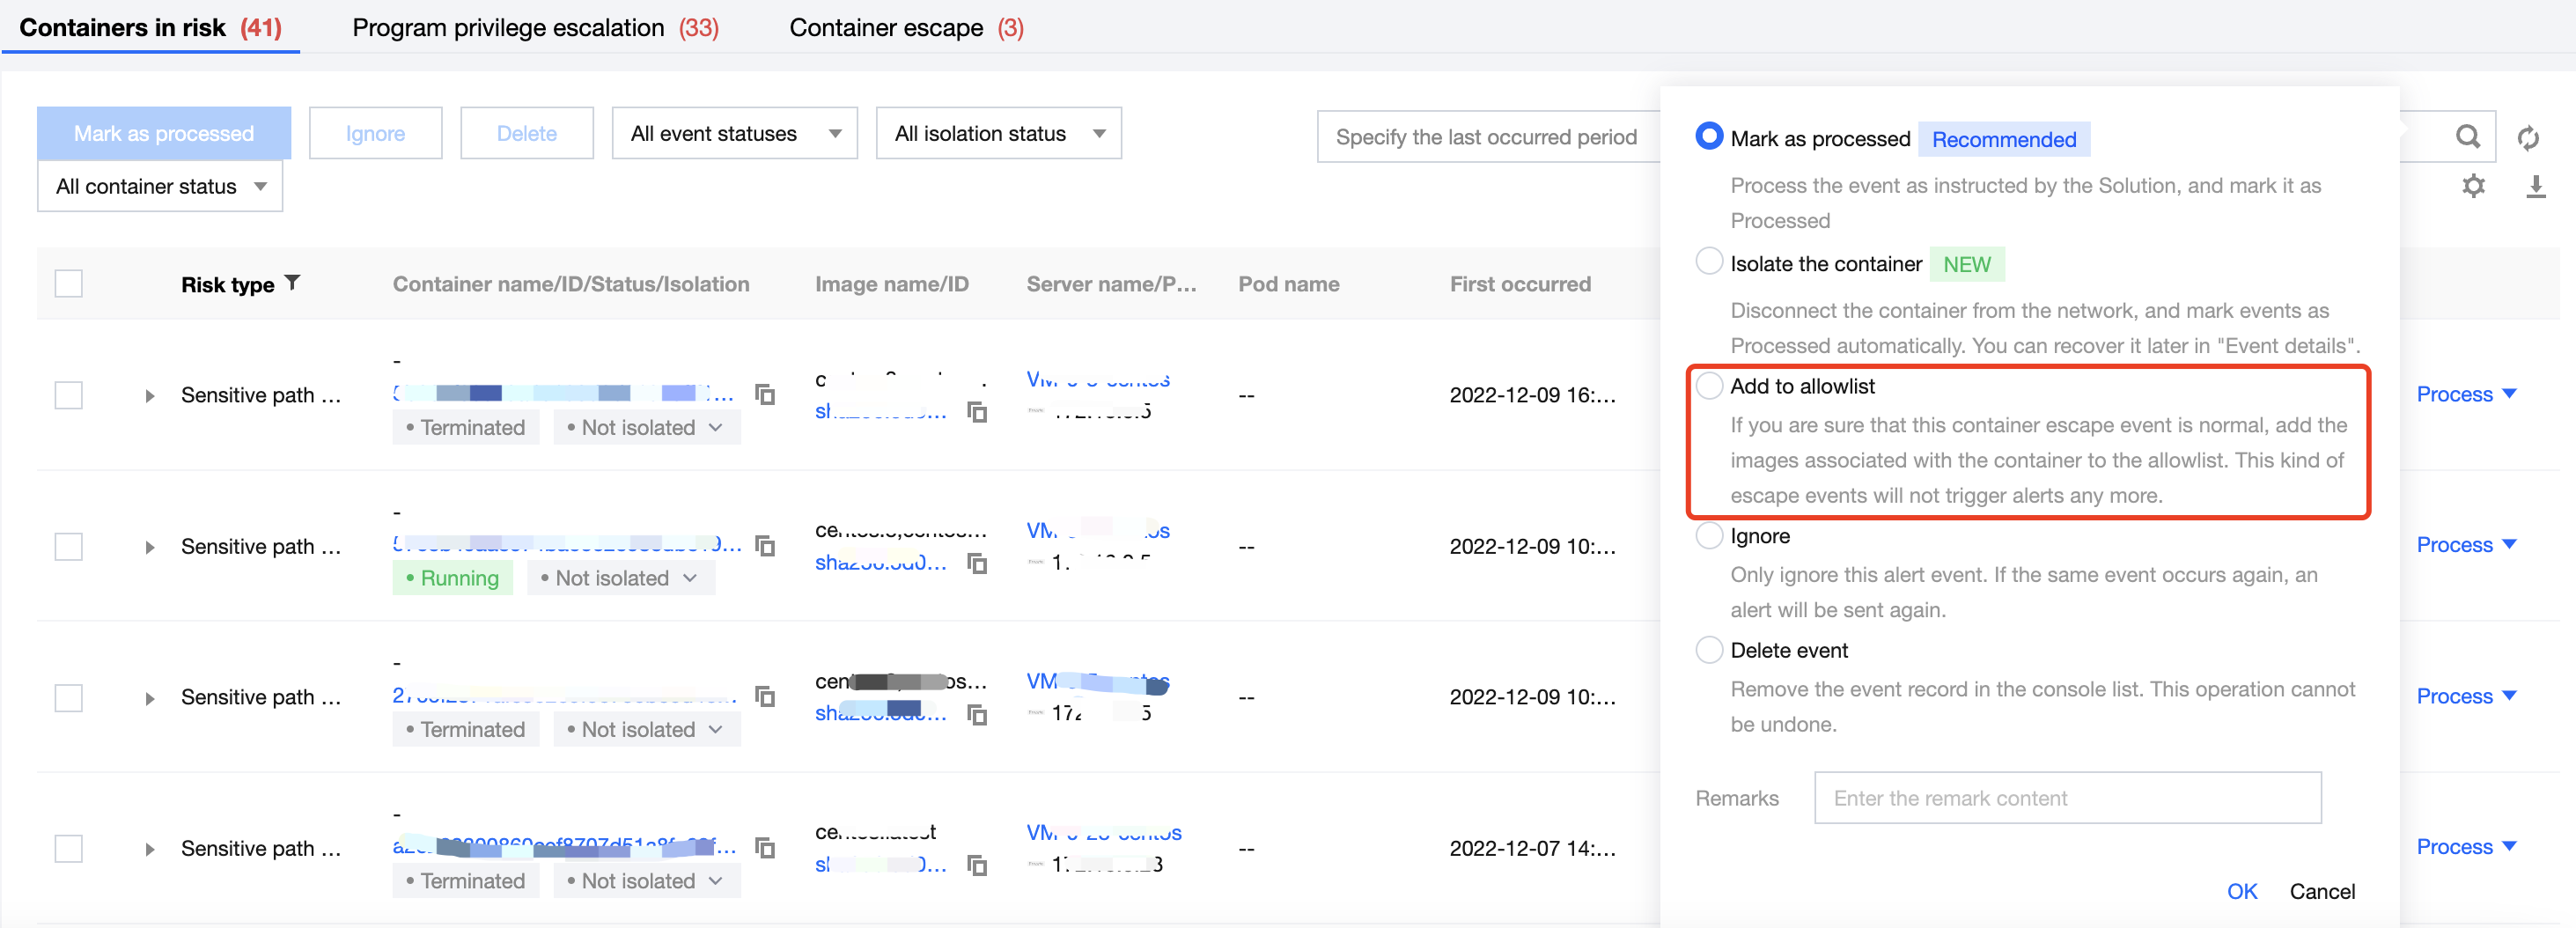Open the column settings gear icon
Screen dimensions: 2576x928
click(x=2473, y=186)
